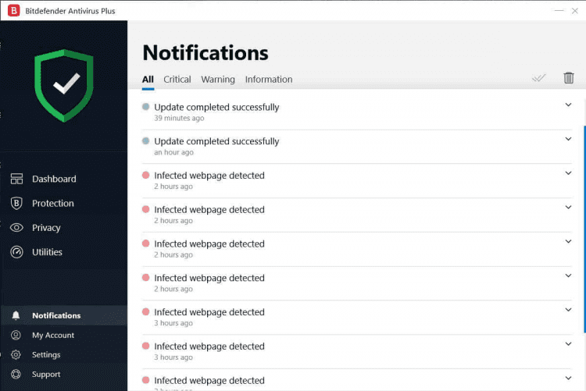Click the Utilities gauge icon
586x391 pixels.
16,252
